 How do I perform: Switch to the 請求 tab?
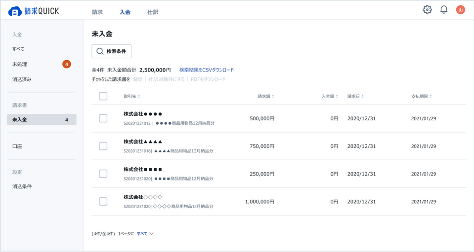(x=97, y=12)
